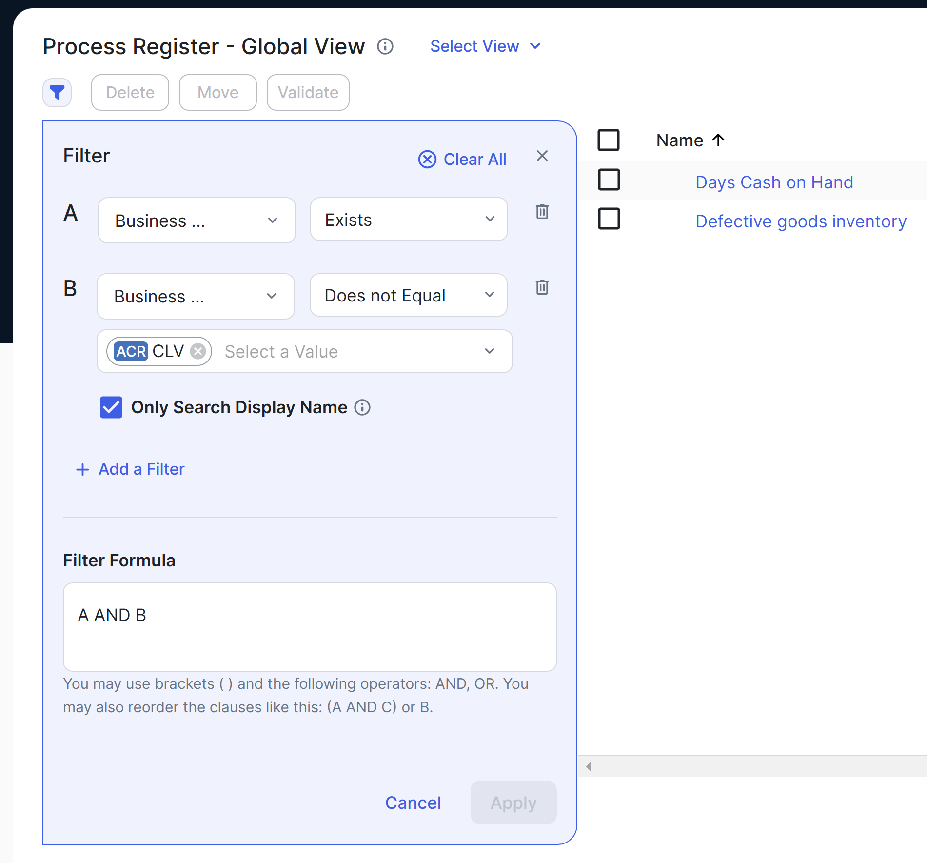Image resolution: width=927 pixels, height=863 pixels.
Task: Expand the Select a Value dropdown
Action: [x=490, y=351]
